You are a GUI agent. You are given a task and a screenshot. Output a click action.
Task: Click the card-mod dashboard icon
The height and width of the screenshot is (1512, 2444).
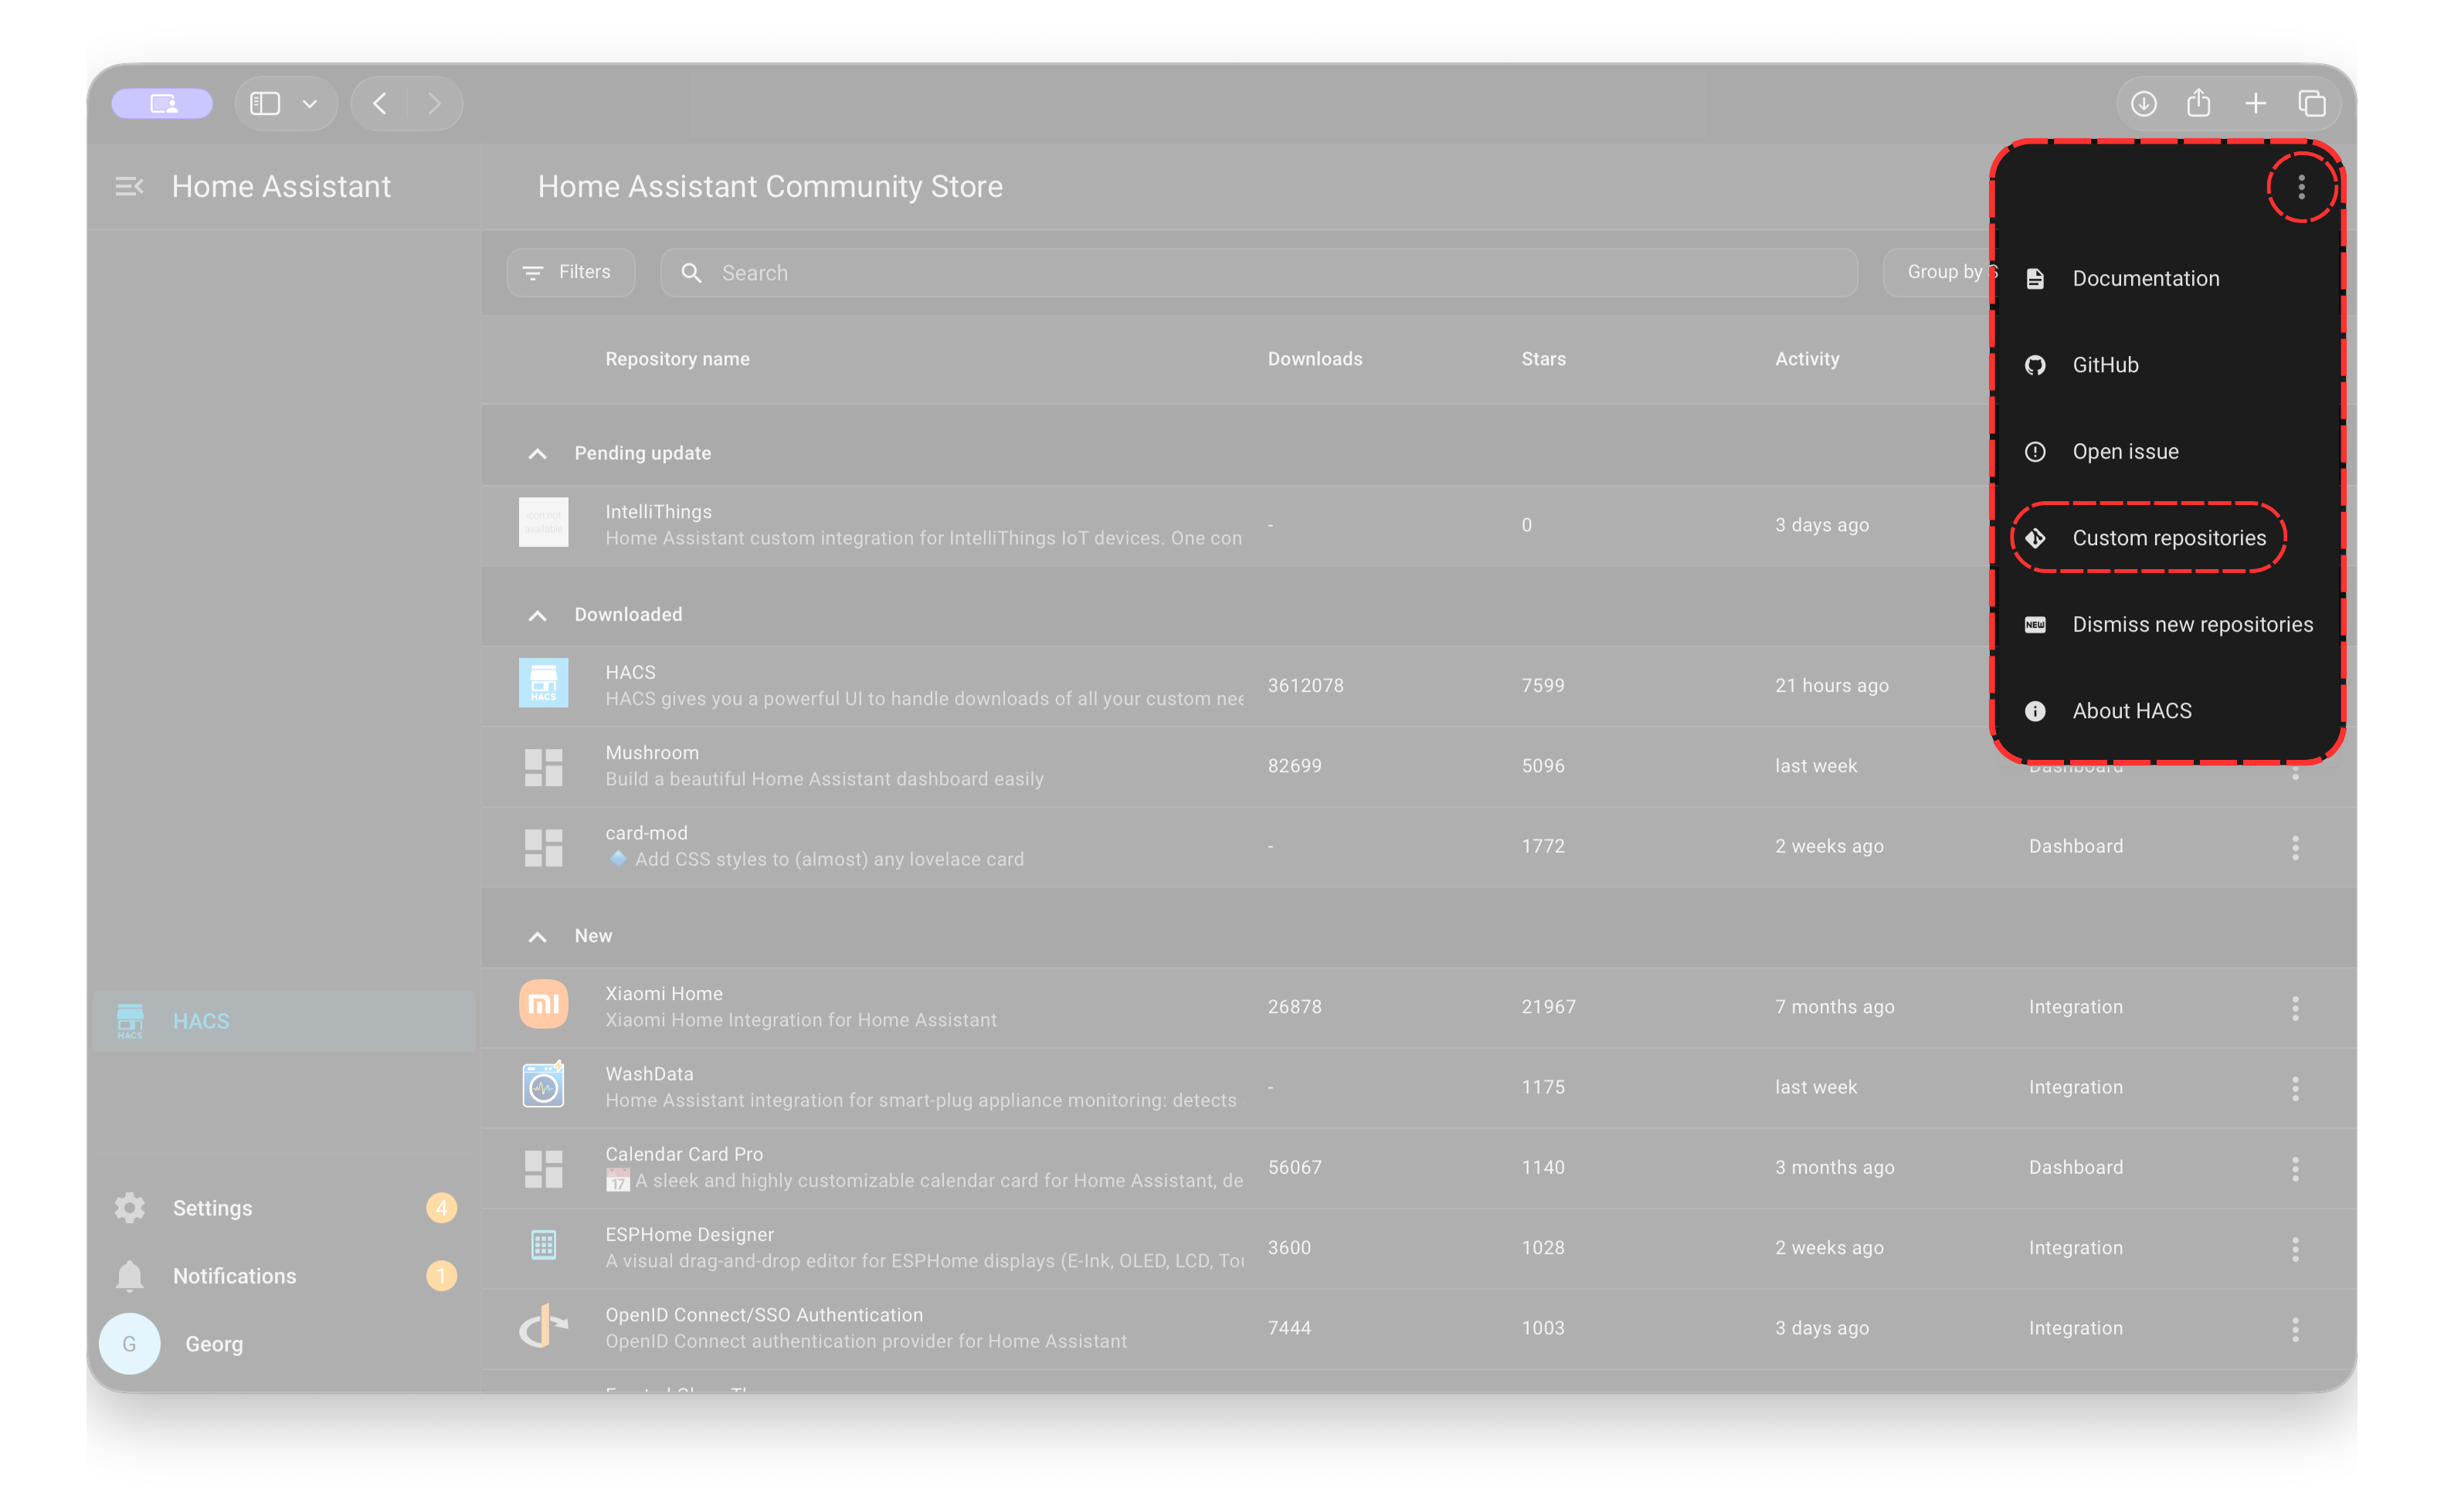pos(543,847)
